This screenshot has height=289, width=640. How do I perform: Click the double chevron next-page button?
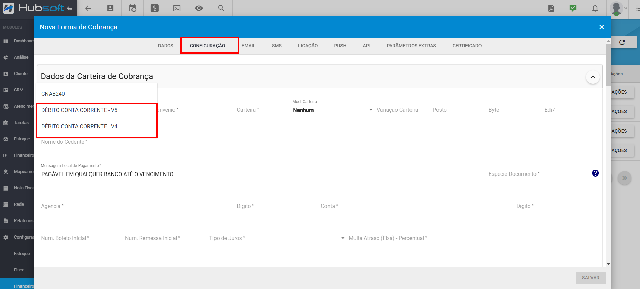coord(625,178)
